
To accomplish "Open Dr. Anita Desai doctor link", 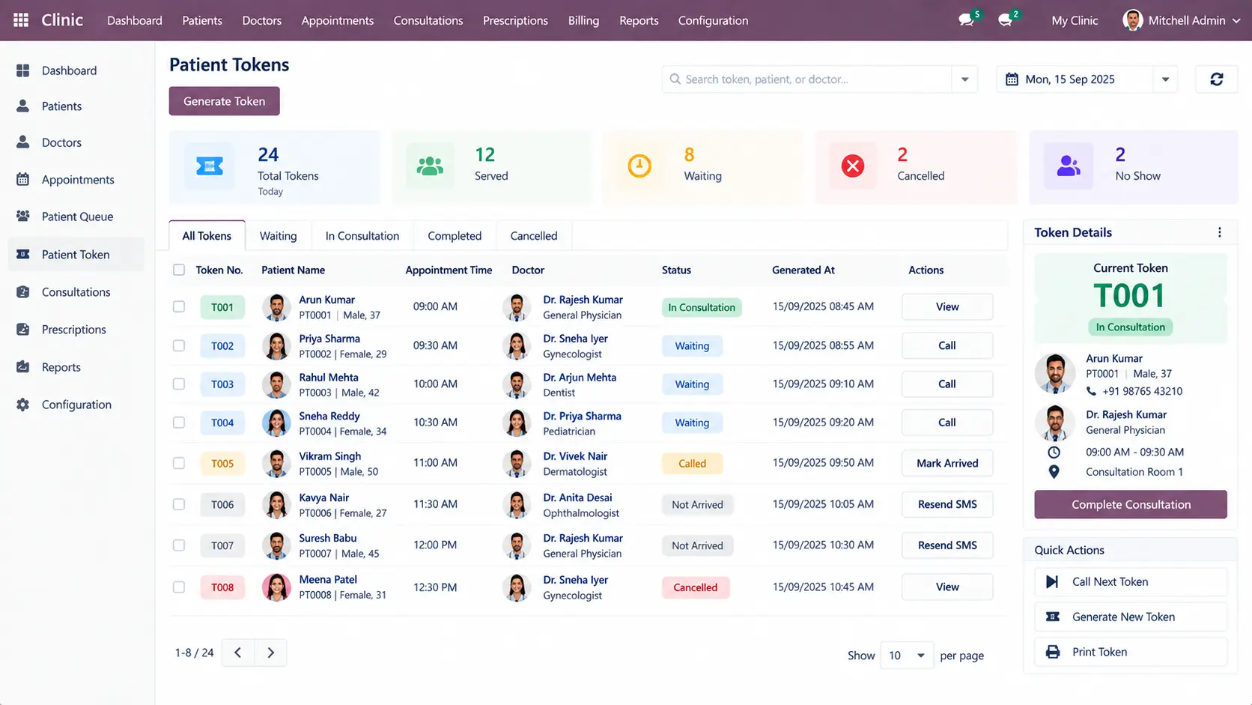I will point(577,497).
